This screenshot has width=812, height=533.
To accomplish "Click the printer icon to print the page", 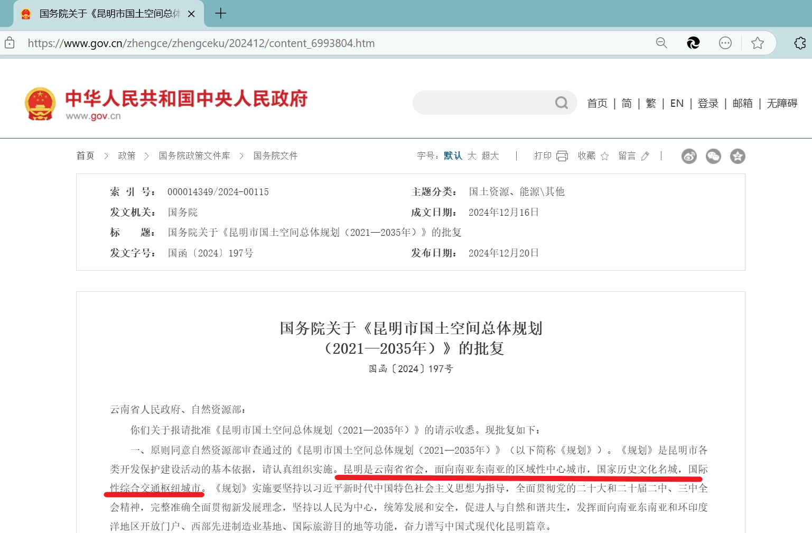I will (x=562, y=156).
